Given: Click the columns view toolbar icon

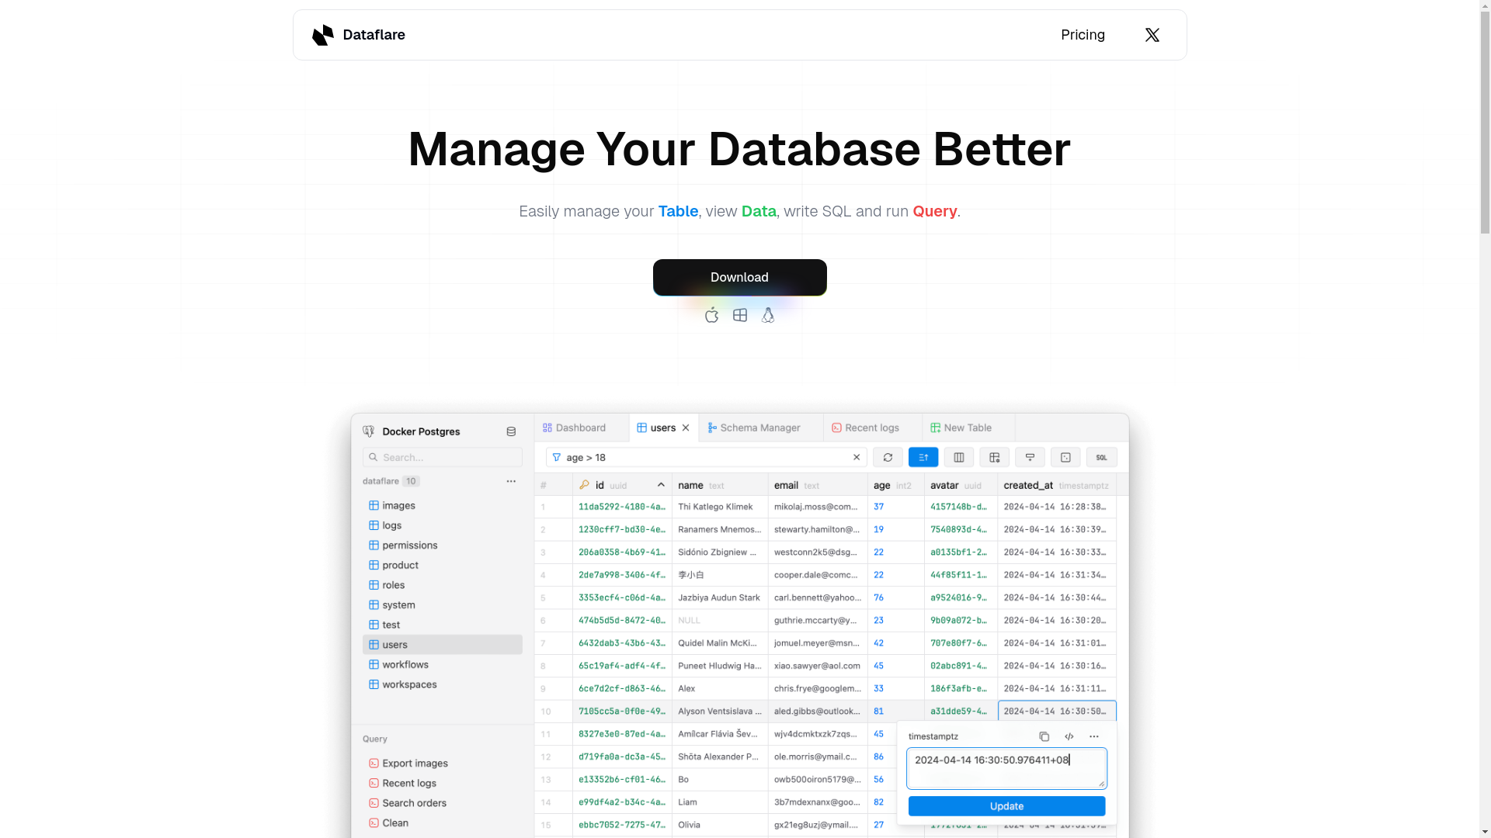Looking at the screenshot, I should coord(959,458).
